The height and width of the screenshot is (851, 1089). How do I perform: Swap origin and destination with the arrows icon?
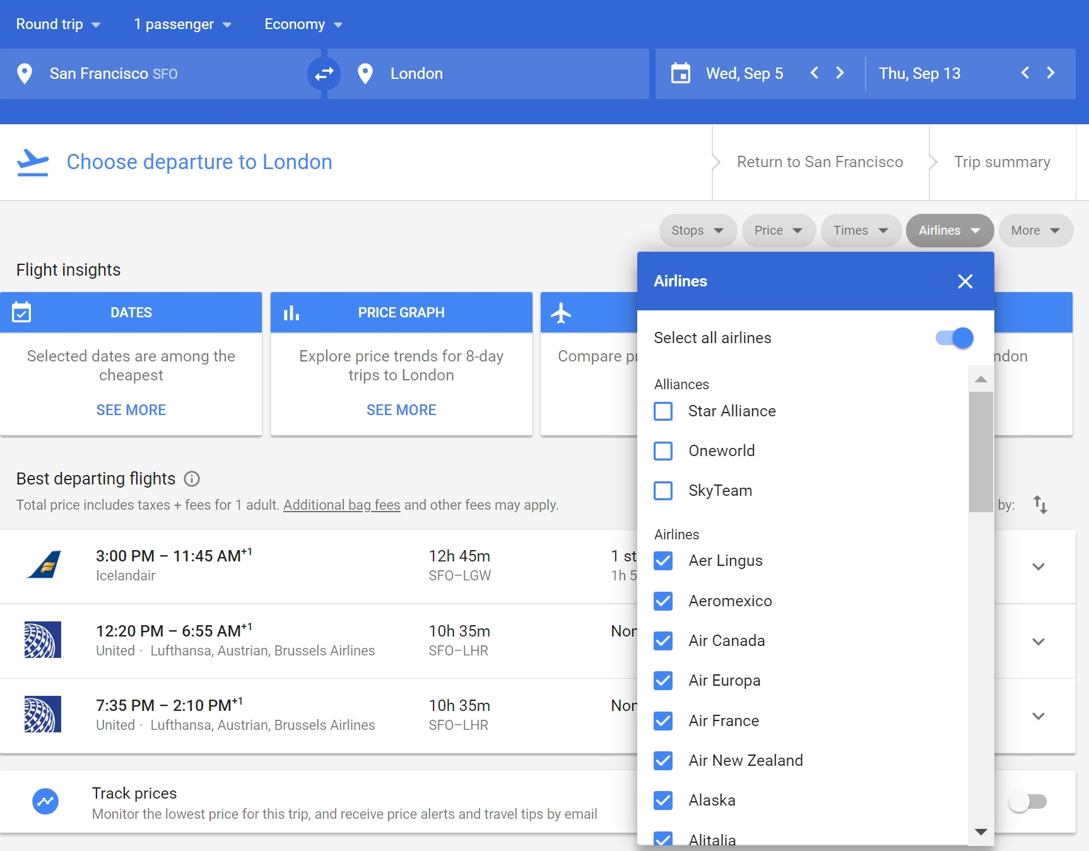[x=324, y=74]
